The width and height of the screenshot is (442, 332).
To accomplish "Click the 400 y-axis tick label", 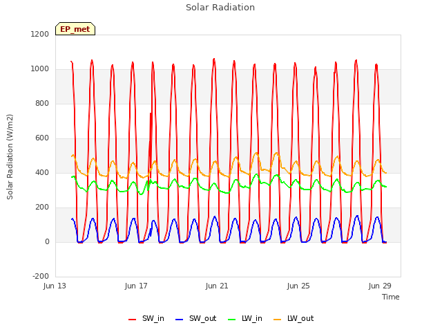I will (42, 172).
